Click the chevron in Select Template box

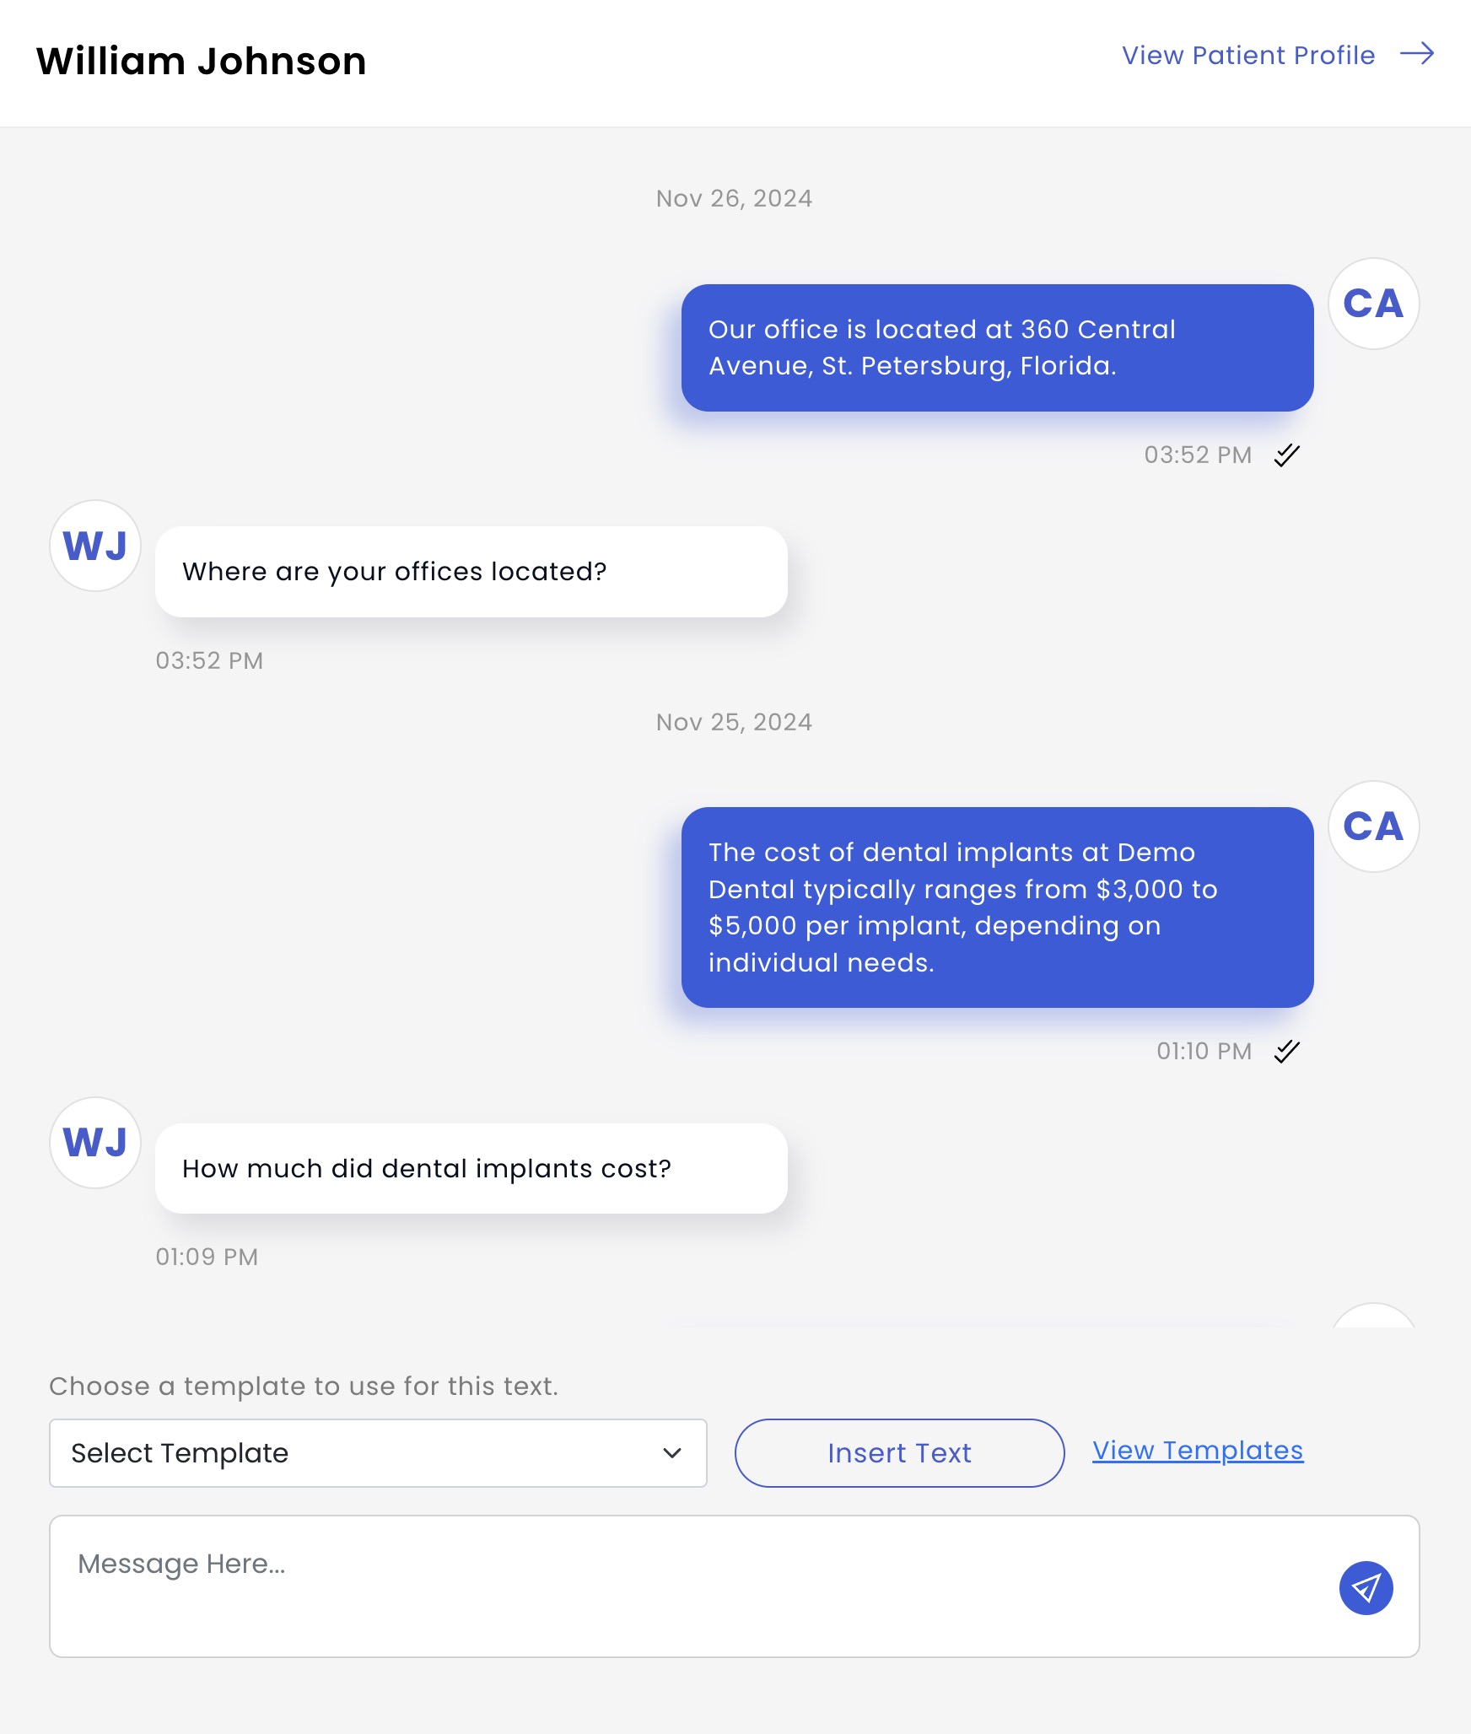[672, 1453]
